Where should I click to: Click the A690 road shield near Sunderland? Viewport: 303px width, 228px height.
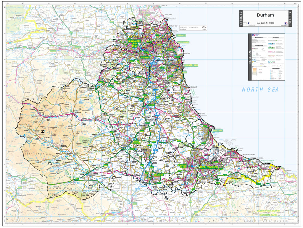[x=171, y=76]
